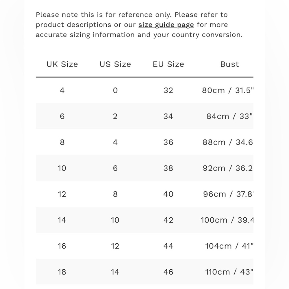This screenshot has width=289, height=289.
Task: Click the 80cm / 31.5" bust measurement
Action: (x=228, y=90)
